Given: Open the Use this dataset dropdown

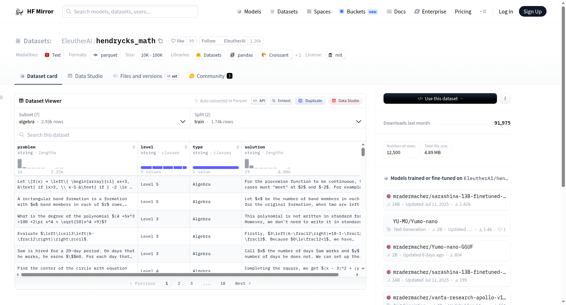Looking at the screenshot, I should pyautogui.click(x=440, y=98).
